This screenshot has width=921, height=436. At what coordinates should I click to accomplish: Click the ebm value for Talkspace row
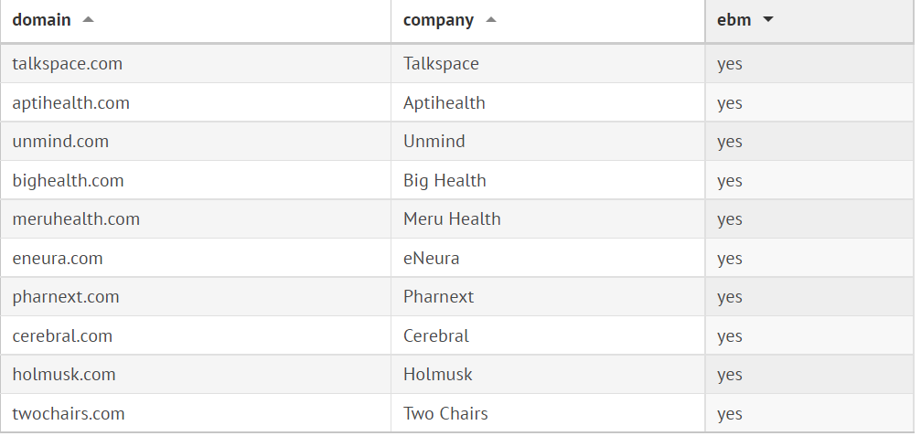coord(730,64)
